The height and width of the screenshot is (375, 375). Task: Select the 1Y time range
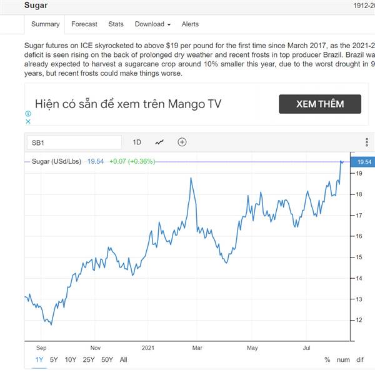click(x=39, y=360)
